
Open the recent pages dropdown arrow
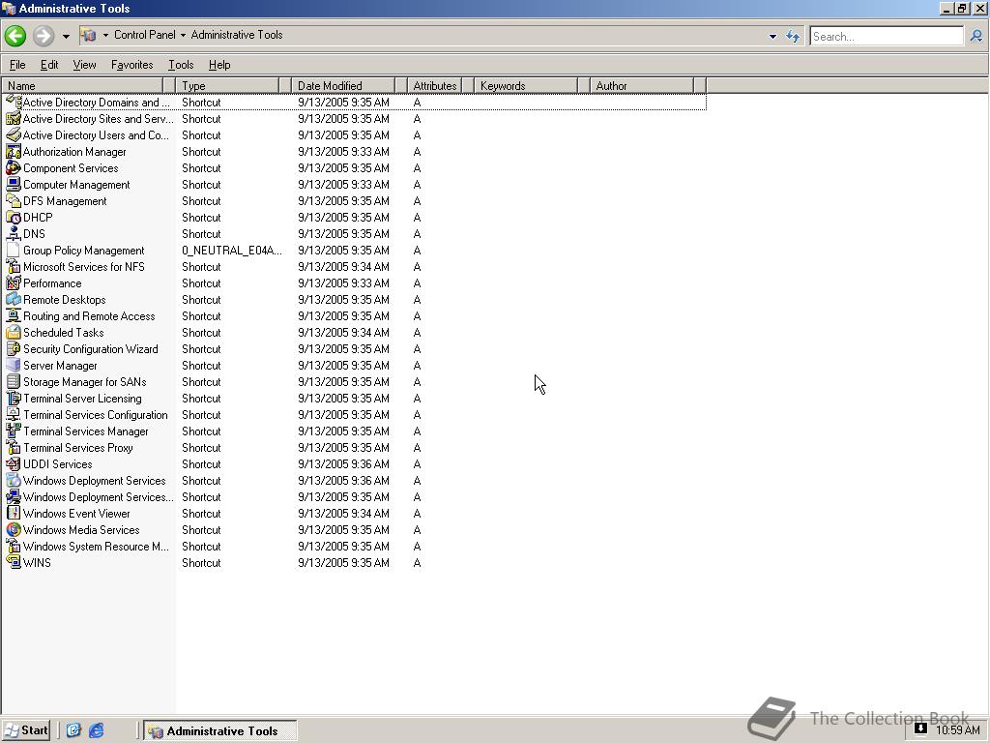pyautogui.click(x=66, y=36)
